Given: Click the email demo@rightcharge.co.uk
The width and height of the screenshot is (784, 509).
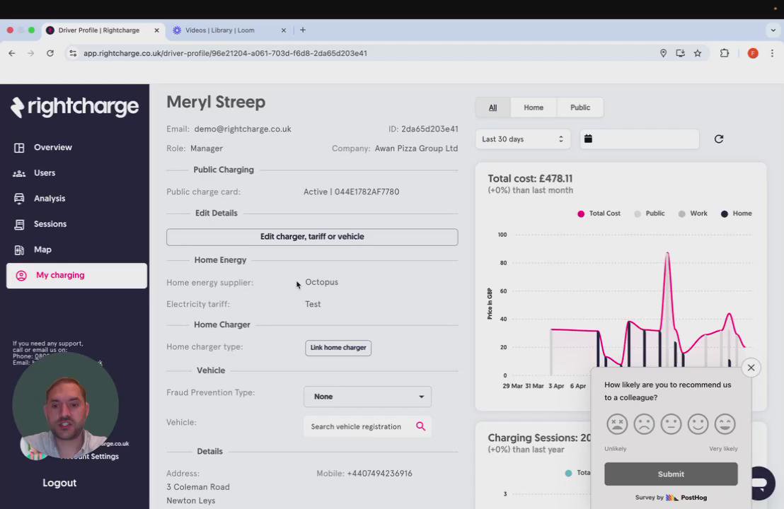Looking at the screenshot, I should tap(243, 129).
